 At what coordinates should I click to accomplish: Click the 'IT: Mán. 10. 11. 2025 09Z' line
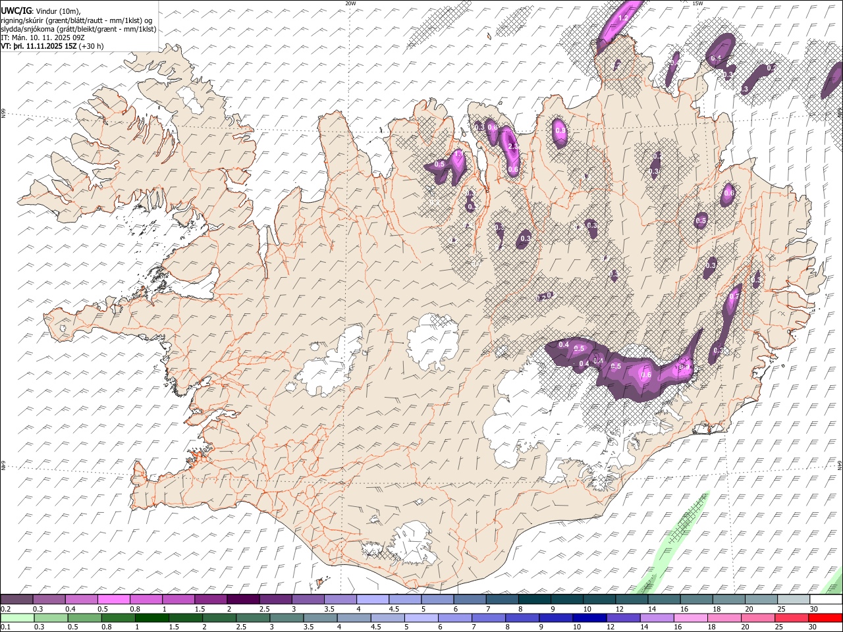click(x=43, y=38)
